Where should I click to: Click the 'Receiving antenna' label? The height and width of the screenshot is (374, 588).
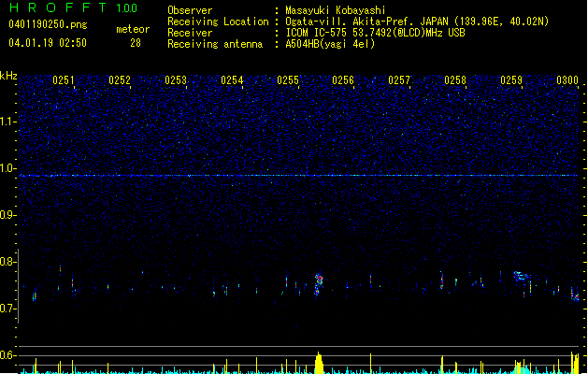(215, 44)
